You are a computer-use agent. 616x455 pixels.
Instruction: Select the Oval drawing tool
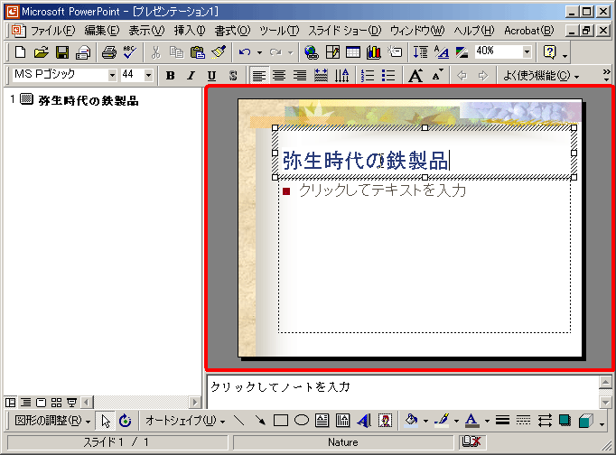pyautogui.click(x=302, y=421)
